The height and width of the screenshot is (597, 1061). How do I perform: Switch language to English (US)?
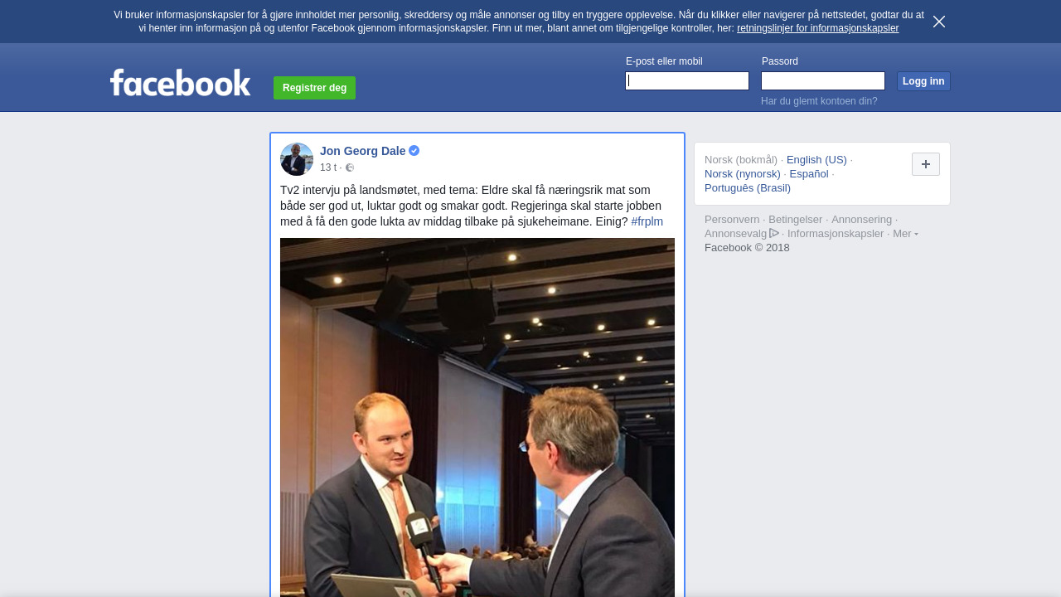point(816,160)
